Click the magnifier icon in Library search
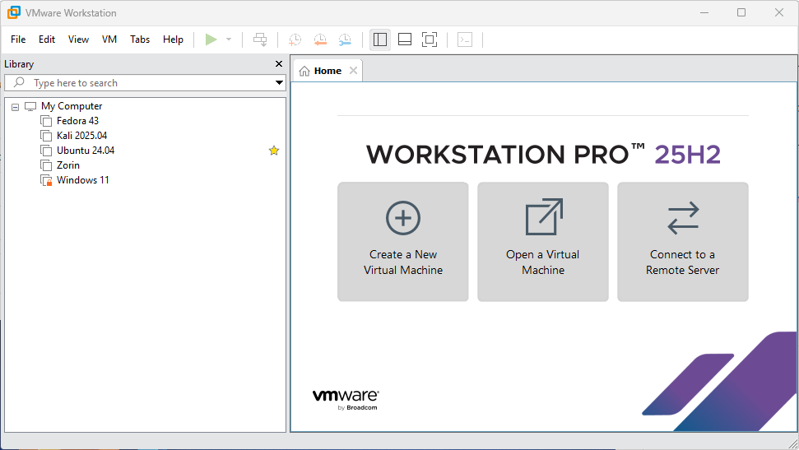 point(19,82)
